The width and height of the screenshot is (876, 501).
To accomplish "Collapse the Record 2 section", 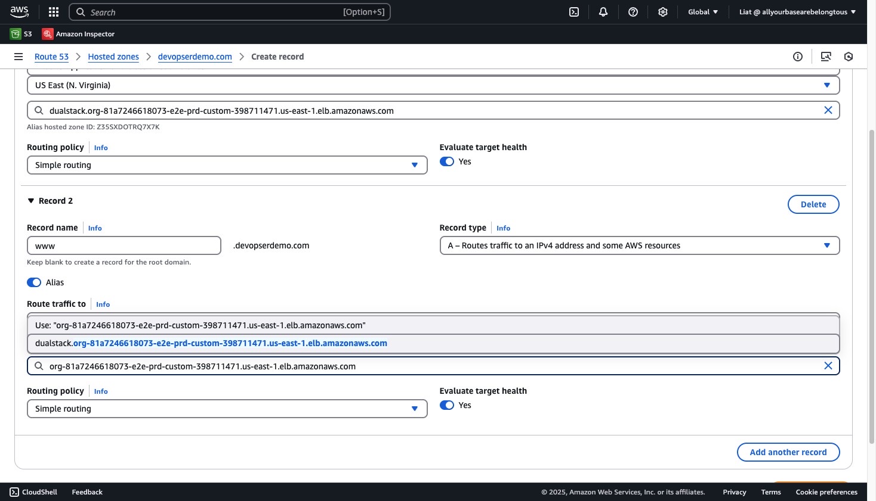I will point(31,201).
